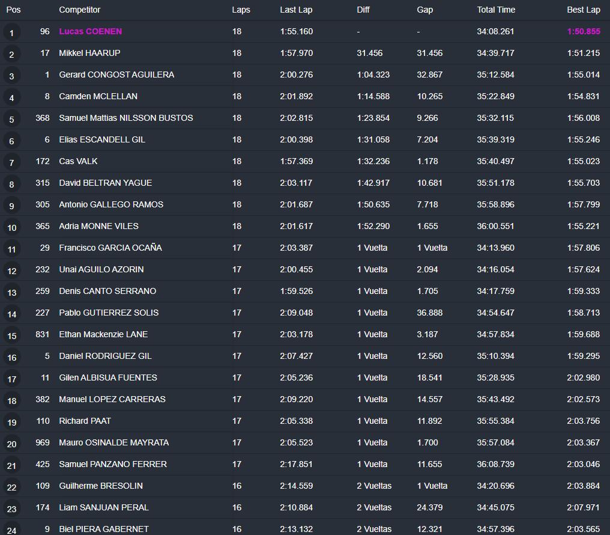The height and width of the screenshot is (535, 610).
Task: Click the Competitor column header
Action: pyautogui.click(x=79, y=10)
